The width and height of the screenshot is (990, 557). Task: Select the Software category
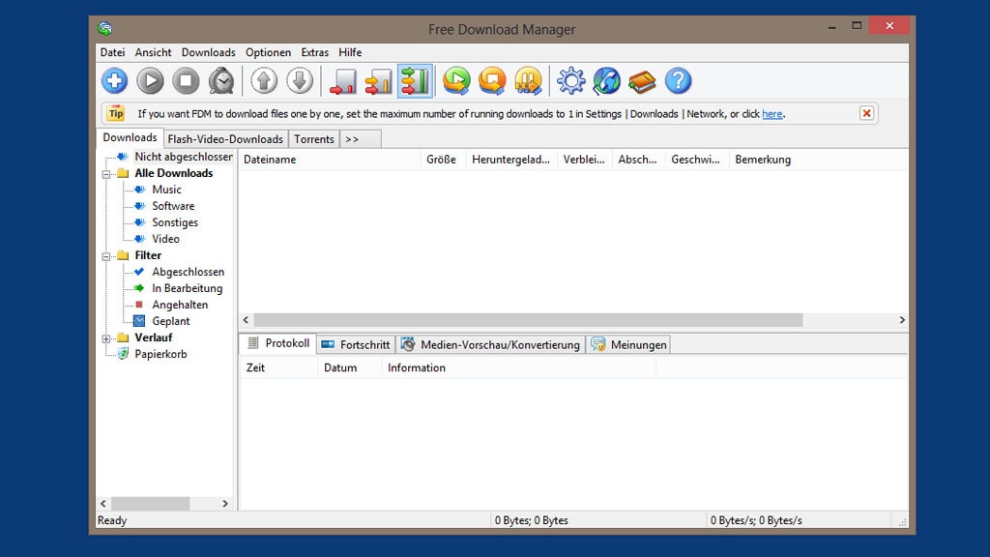coord(173,206)
